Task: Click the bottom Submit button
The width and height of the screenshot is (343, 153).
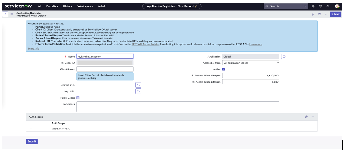Action: pyautogui.click(x=32, y=141)
